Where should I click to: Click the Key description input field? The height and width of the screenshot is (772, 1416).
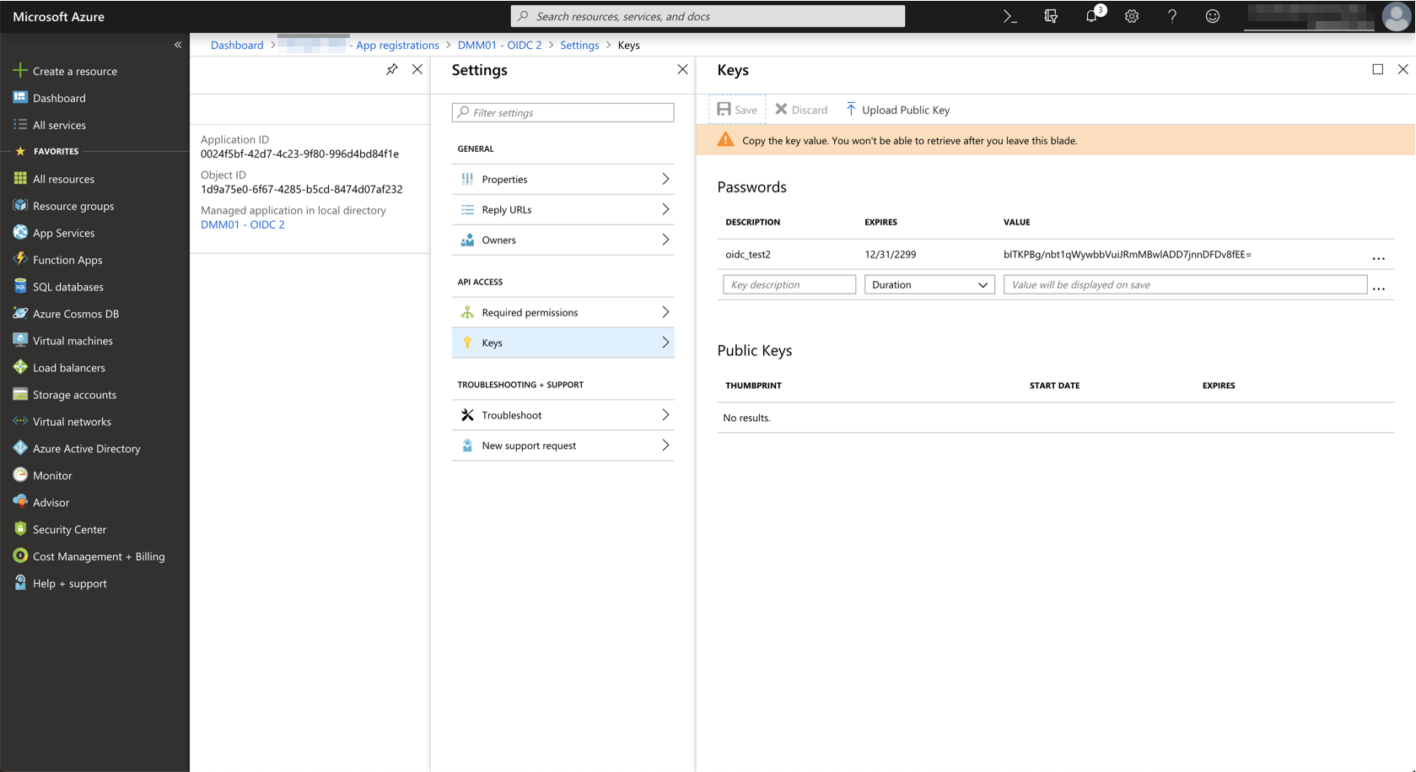click(x=788, y=284)
